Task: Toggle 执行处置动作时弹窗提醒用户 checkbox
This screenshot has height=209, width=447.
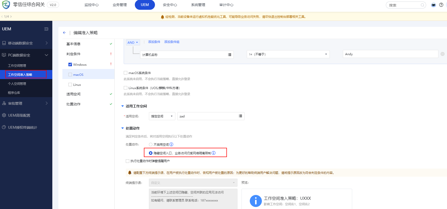Action: [128, 161]
